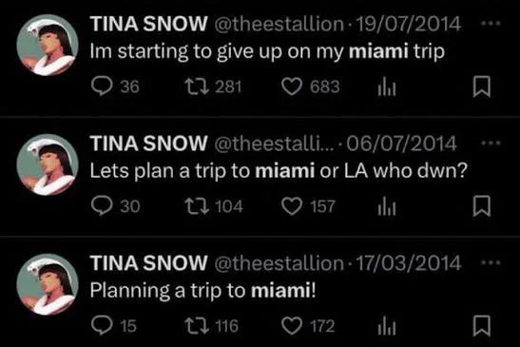Reply to the 19/07/2014 miami trip tweet

(x=102, y=87)
